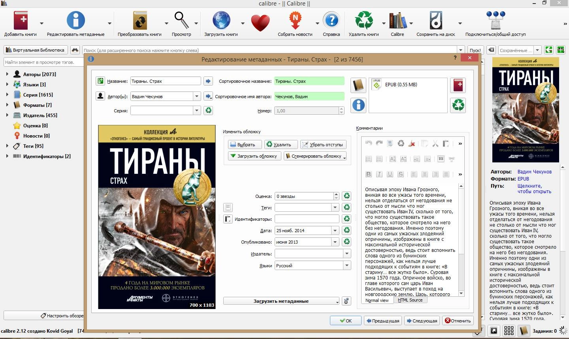Viewport: 569px width, 339px height.
Task: Clear the series with the recycle icon
Action: (x=209, y=111)
